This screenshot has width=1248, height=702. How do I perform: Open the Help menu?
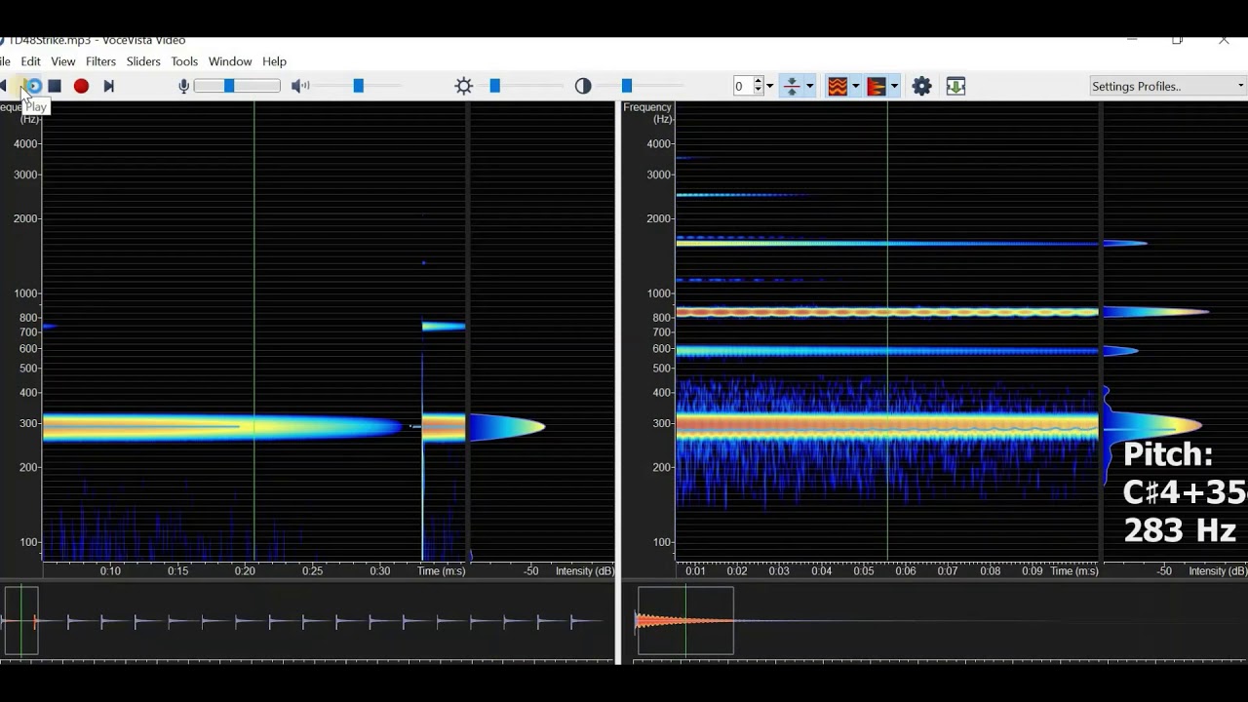click(275, 61)
